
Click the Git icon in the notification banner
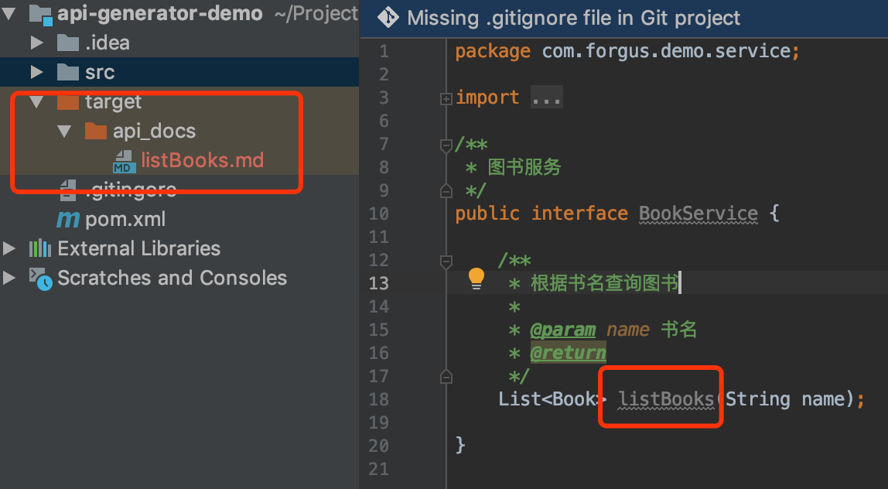coord(388,18)
